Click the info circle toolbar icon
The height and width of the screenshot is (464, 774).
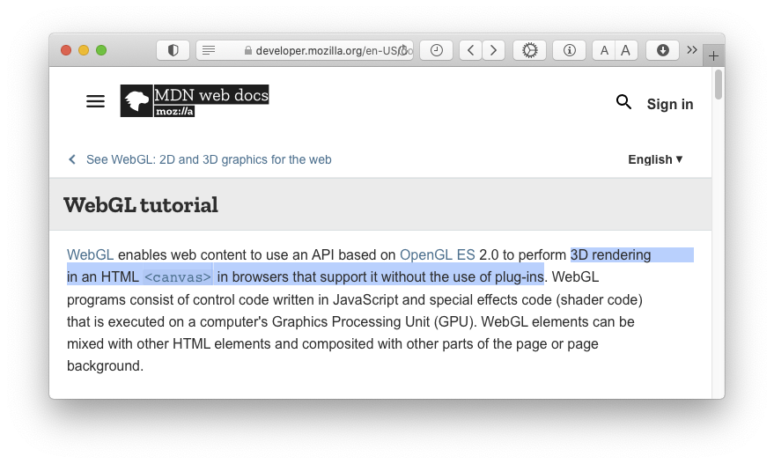pos(569,50)
